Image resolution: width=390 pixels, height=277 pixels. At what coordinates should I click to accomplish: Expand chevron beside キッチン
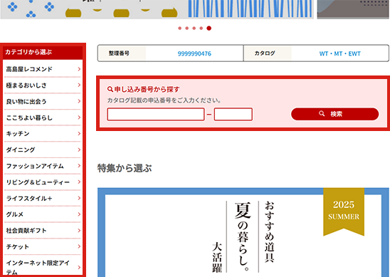[79, 133]
